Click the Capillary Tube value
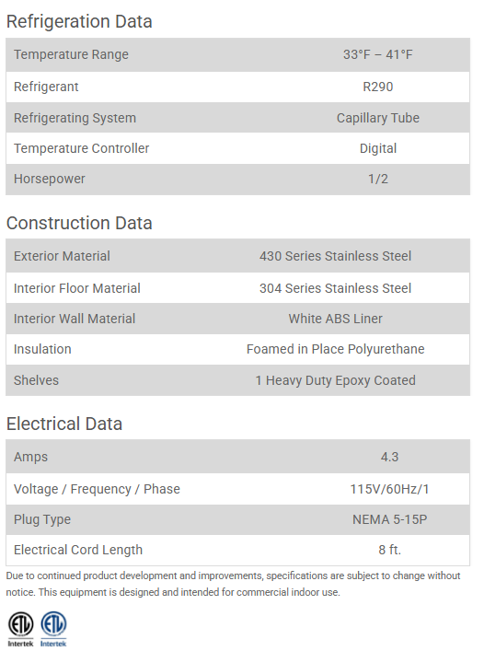The image size is (484, 651). pyautogui.click(x=378, y=118)
